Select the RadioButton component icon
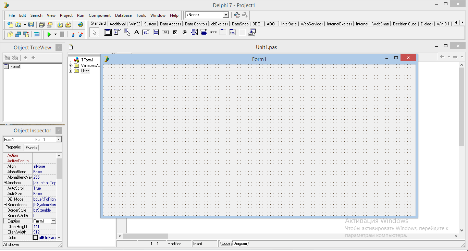 pos(185,33)
